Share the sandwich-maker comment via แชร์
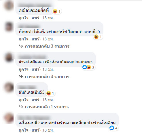 [x=35, y=39]
